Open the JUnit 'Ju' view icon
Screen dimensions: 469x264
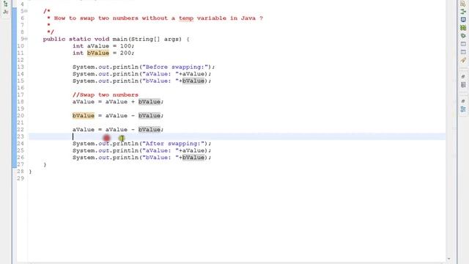[5, 12]
